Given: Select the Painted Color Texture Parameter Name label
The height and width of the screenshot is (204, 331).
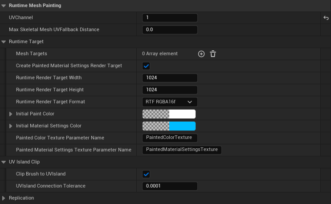Looking at the screenshot, I should pos(60,138).
